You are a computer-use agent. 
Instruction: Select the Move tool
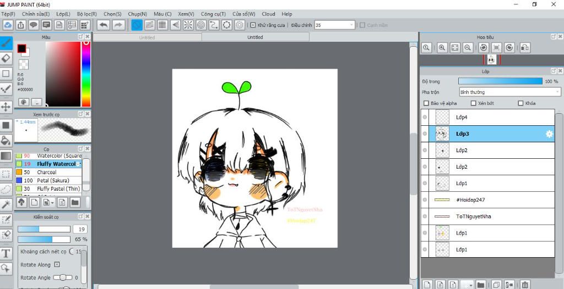tap(6, 107)
